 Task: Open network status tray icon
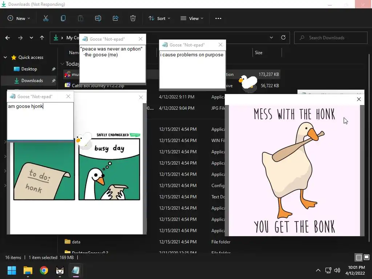(328, 270)
